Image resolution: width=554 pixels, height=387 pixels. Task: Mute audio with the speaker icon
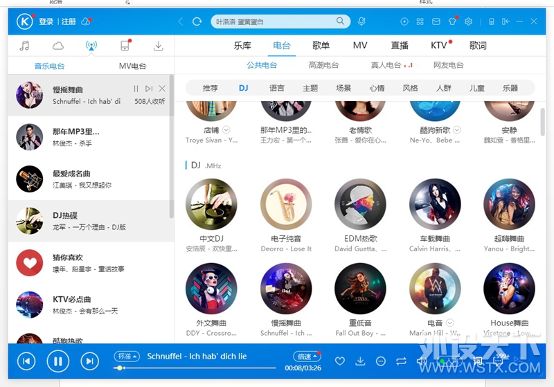pyautogui.click(x=422, y=361)
